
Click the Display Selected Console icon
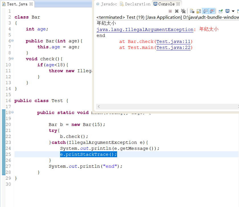[x=227, y=11]
